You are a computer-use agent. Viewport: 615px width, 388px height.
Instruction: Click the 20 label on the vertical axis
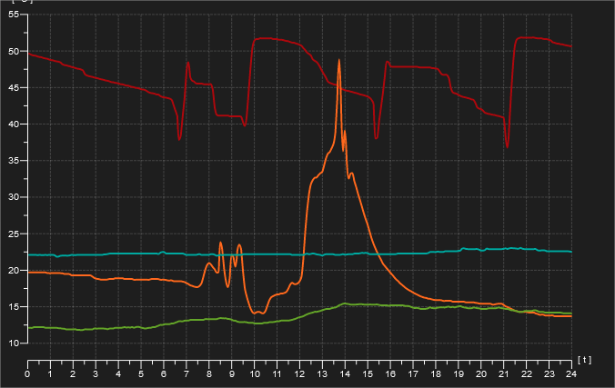tap(14, 271)
